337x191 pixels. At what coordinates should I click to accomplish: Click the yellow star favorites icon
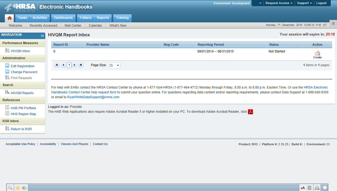18,188
